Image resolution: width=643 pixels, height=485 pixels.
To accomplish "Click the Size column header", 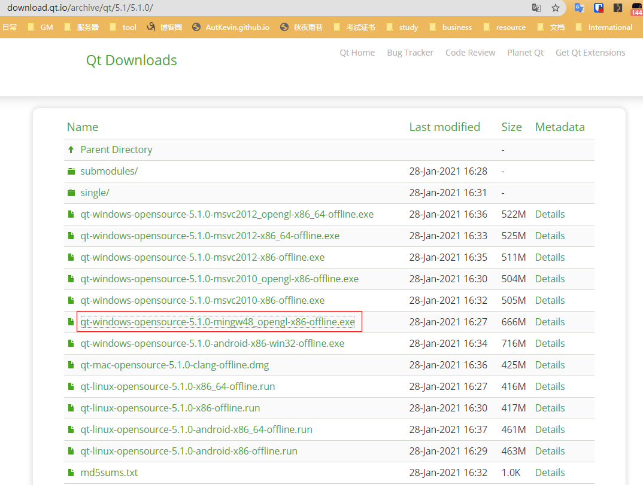I will click(x=511, y=127).
